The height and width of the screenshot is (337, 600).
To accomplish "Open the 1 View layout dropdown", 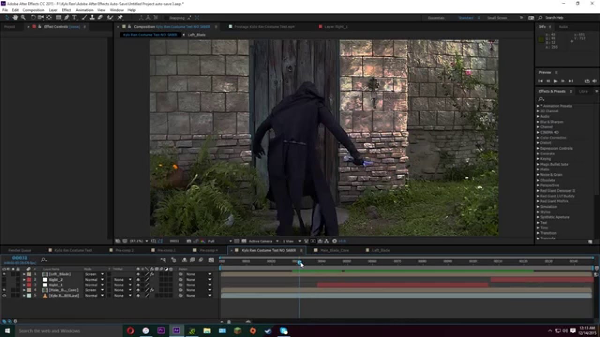I will tap(292, 241).
